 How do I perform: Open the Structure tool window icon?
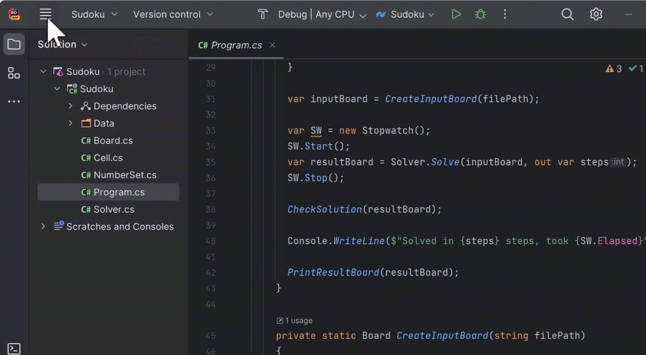click(14, 73)
